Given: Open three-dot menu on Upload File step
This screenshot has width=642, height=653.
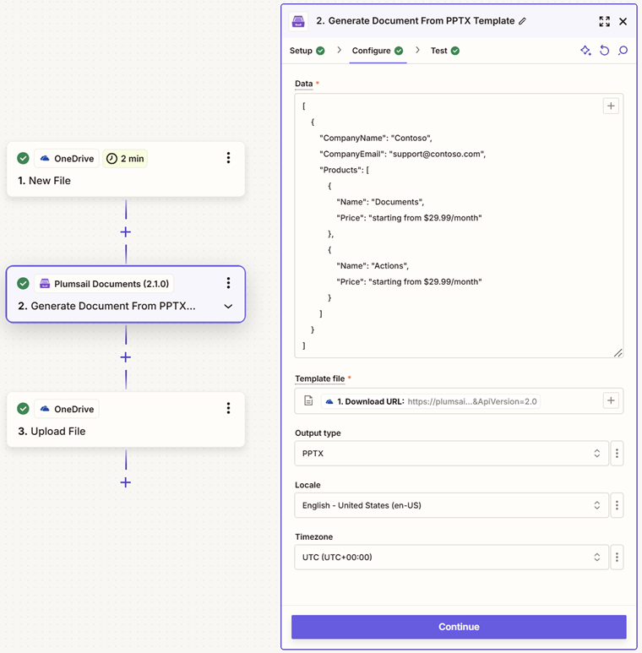Looking at the screenshot, I should (x=228, y=408).
